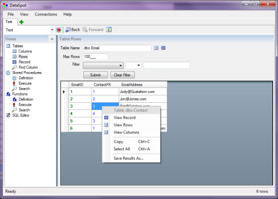The width and height of the screenshot is (278, 199).
Task: Click the Clear Filter button
Action: [x=123, y=75]
